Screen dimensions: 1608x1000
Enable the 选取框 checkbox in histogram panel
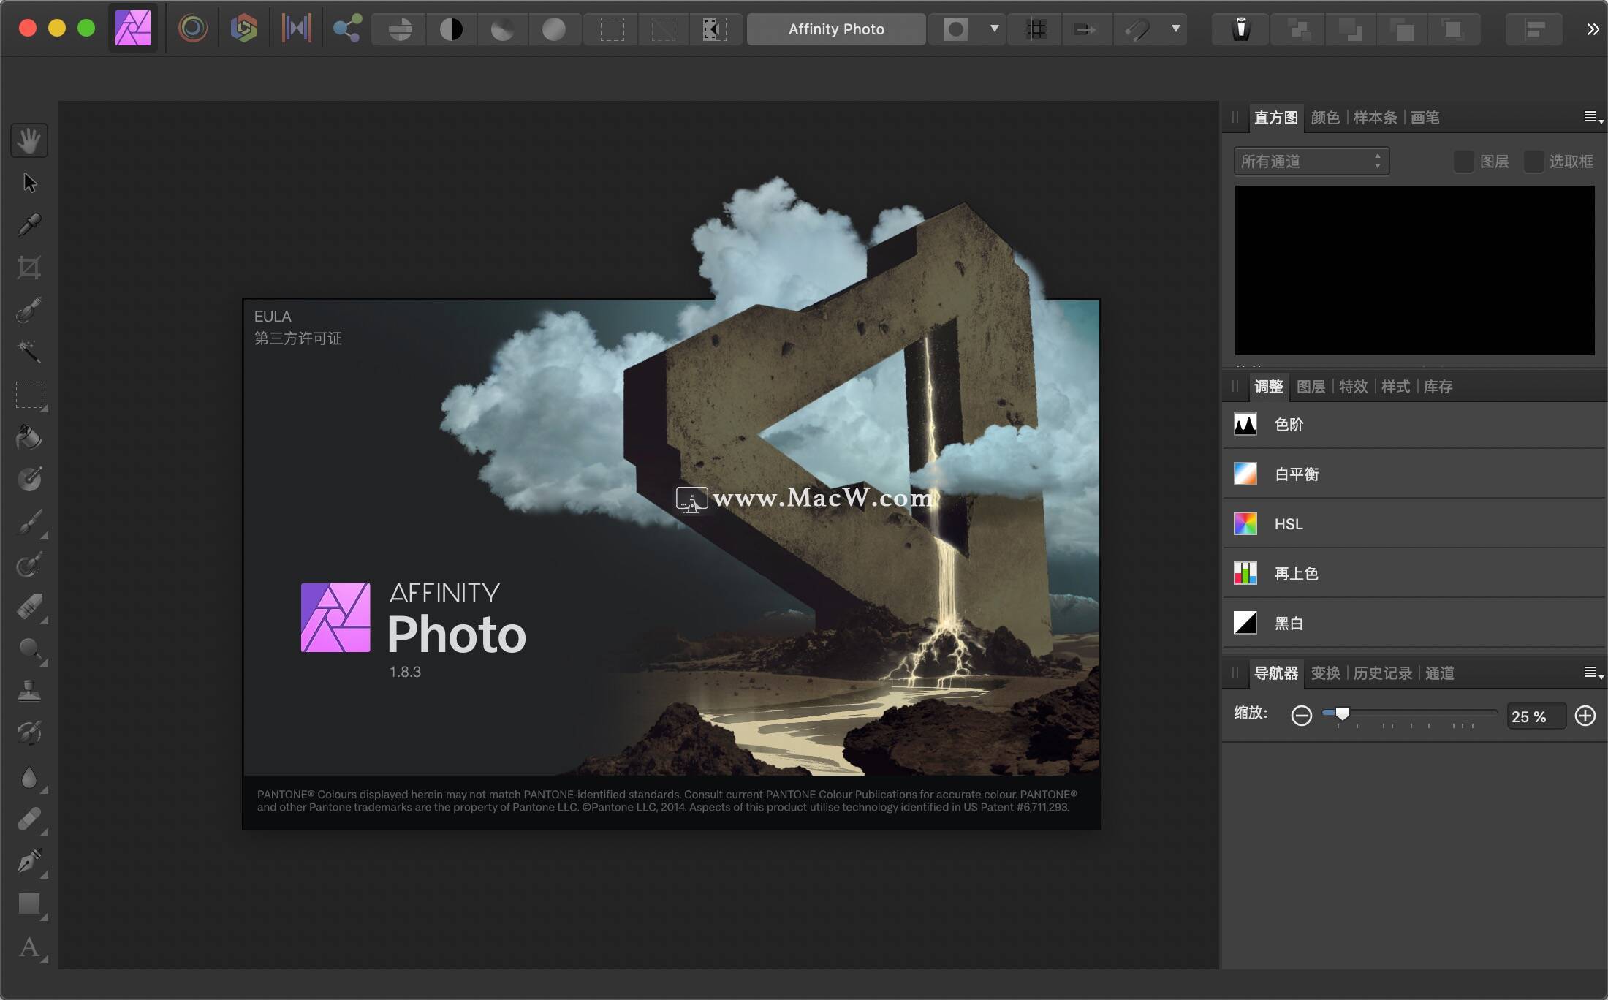pyautogui.click(x=1534, y=161)
